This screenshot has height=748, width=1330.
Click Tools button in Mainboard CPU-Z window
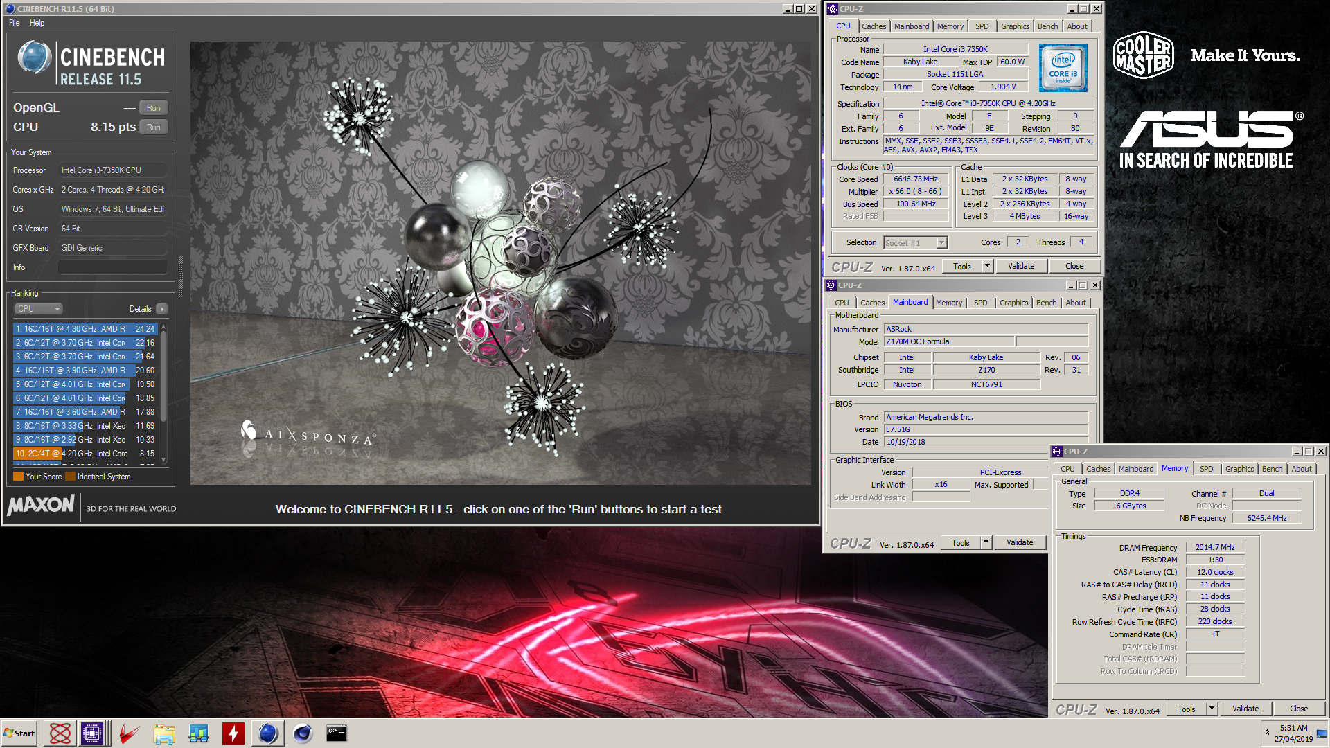(x=961, y=543)
